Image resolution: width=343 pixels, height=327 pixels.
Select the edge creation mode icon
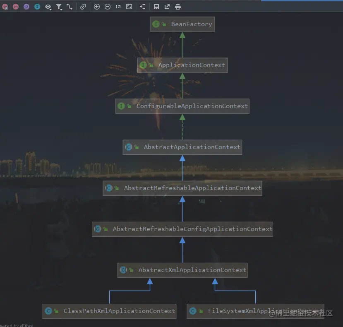(x=70, y=7)
